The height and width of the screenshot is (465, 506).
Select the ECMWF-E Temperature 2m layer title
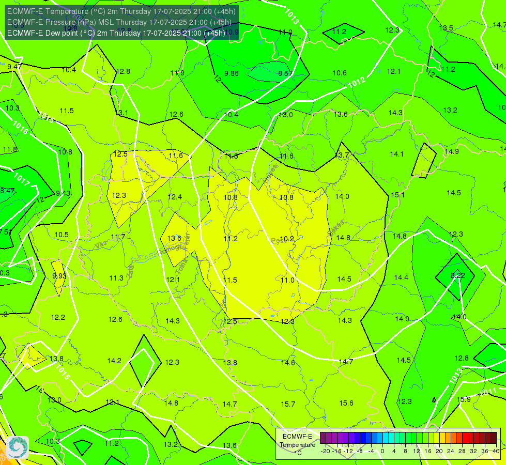pos(121,11)
